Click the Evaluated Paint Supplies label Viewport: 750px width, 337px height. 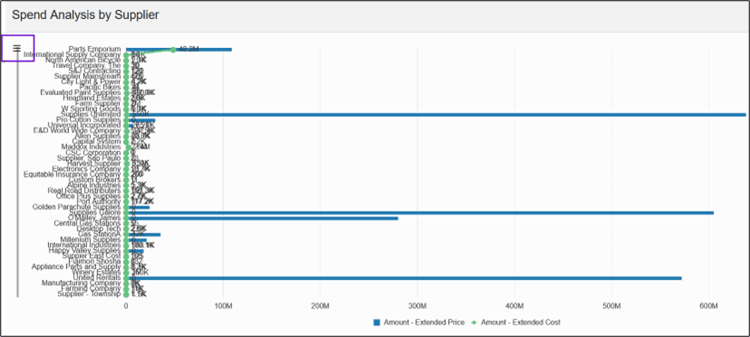point(81,92)
